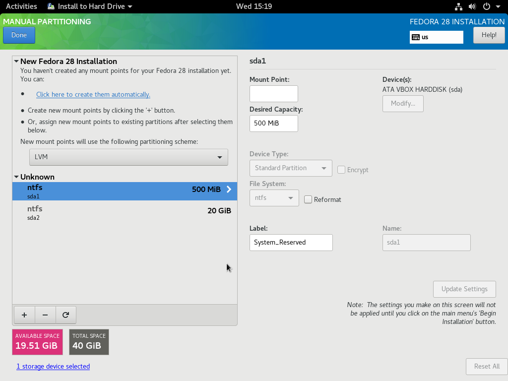508x381 pixels.
Task: Open the network status icon in top bar
Action: 458,6
